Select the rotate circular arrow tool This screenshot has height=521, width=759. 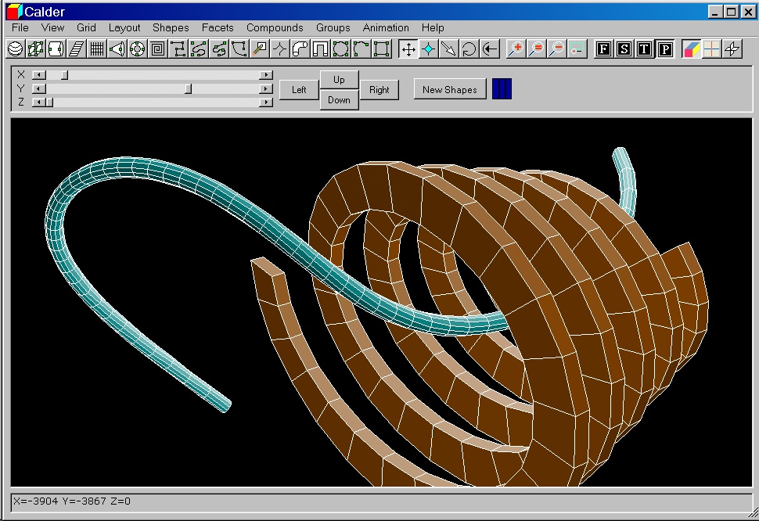pos(469,49)
